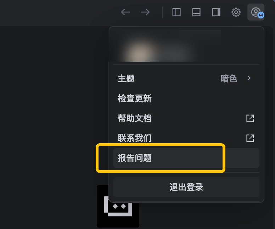
Task: Open the 主题 theme submenu
Action: [186, 78]
